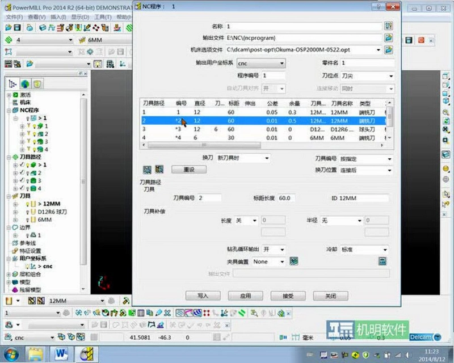
Task: Click the 关闭 button
Action: coord(331,296)
